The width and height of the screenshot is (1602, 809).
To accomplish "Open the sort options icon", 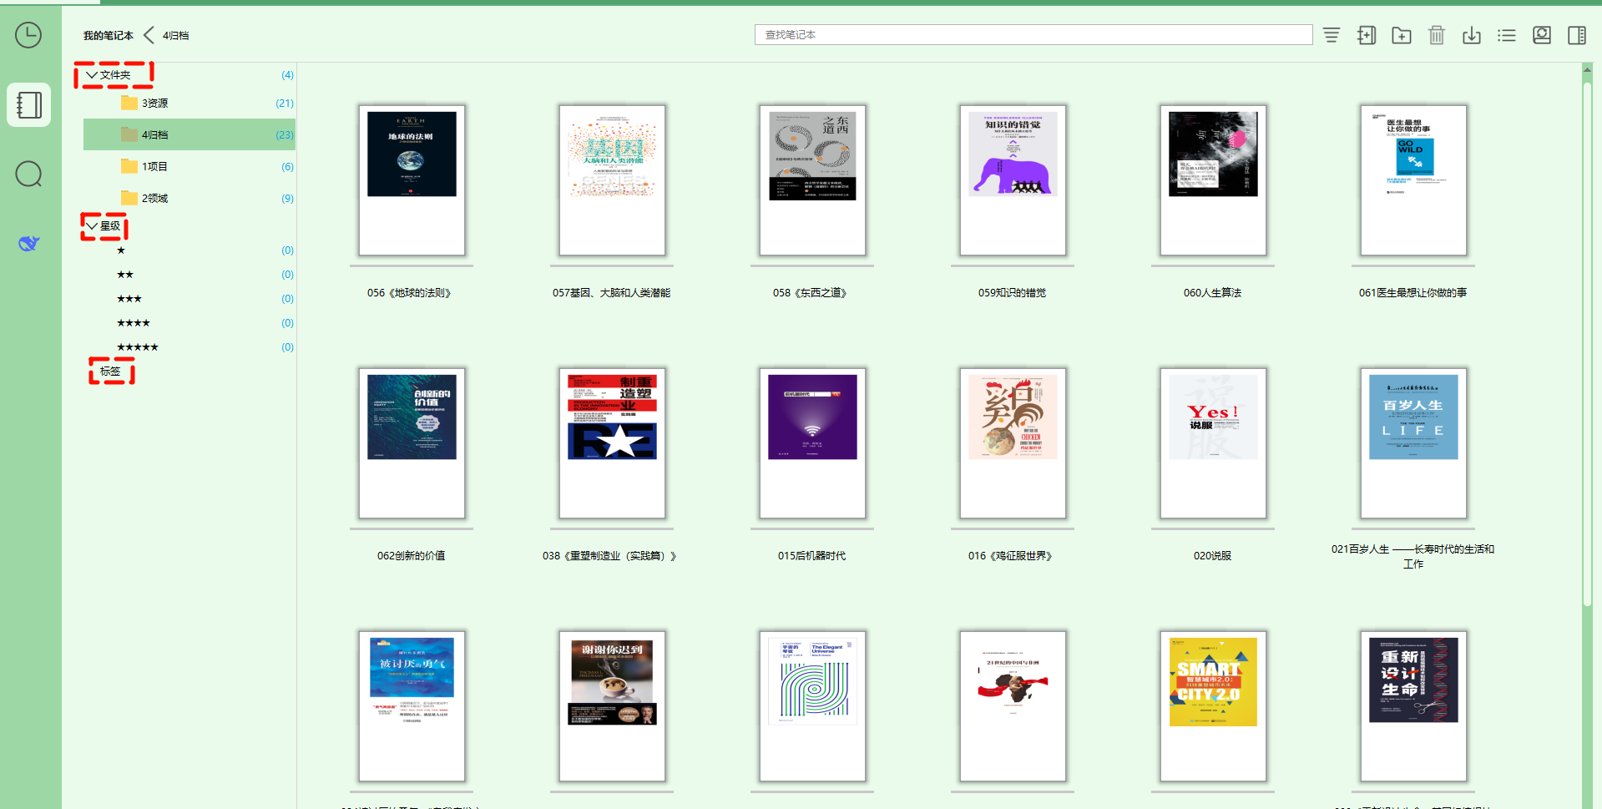I will 1332,35.
